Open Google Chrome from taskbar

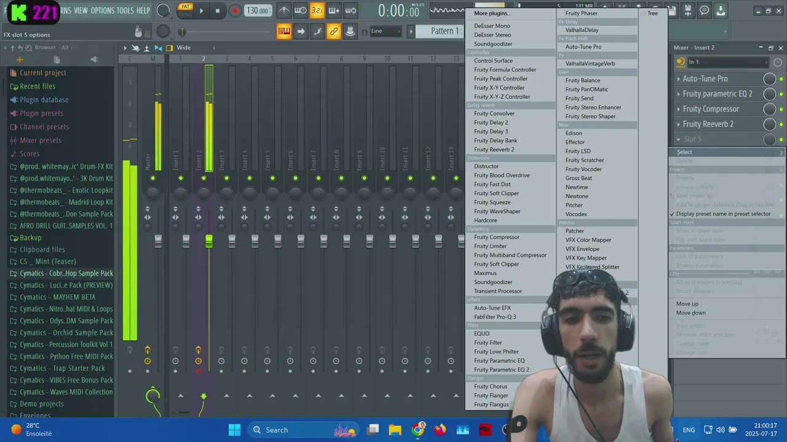tap(417, 430)
